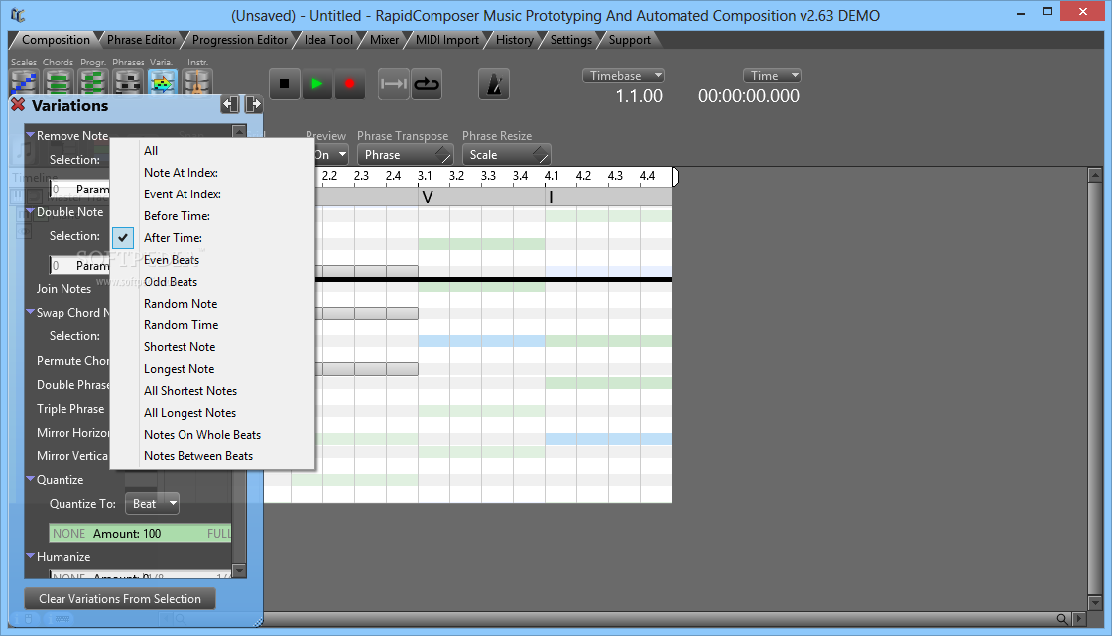Dock Variations panel to the left

click(230, 105)
